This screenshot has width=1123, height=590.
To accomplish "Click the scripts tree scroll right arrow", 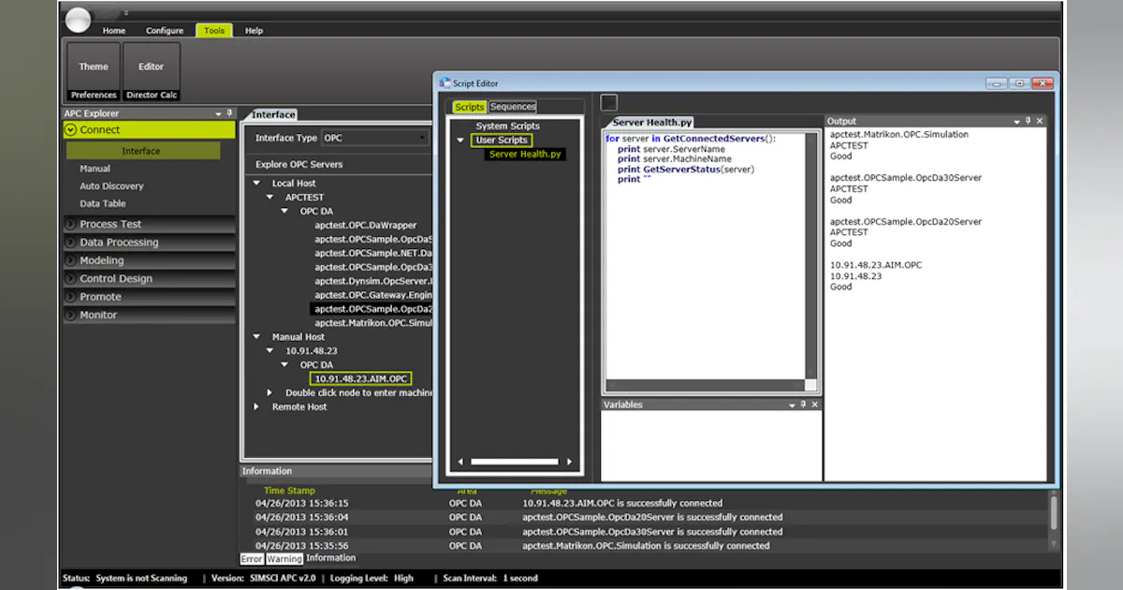I will click(x=570, y=462).
